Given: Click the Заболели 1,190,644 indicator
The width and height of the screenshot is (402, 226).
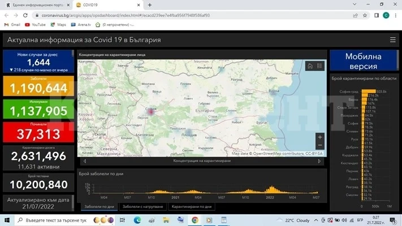Looking at the screenshot, I should (x=38, y=86).
